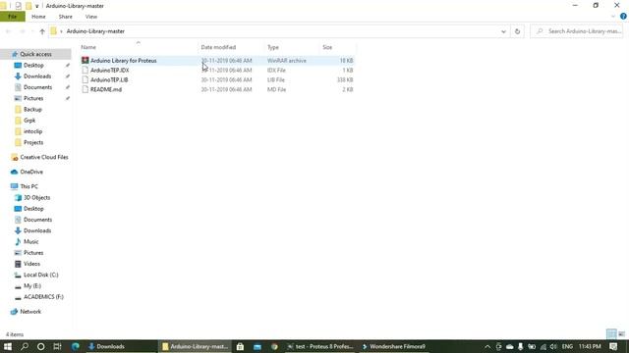Click the WinRAR archive icon
Image resolution: width=629 pixels, height=353 pixels.
pos(86,61)
